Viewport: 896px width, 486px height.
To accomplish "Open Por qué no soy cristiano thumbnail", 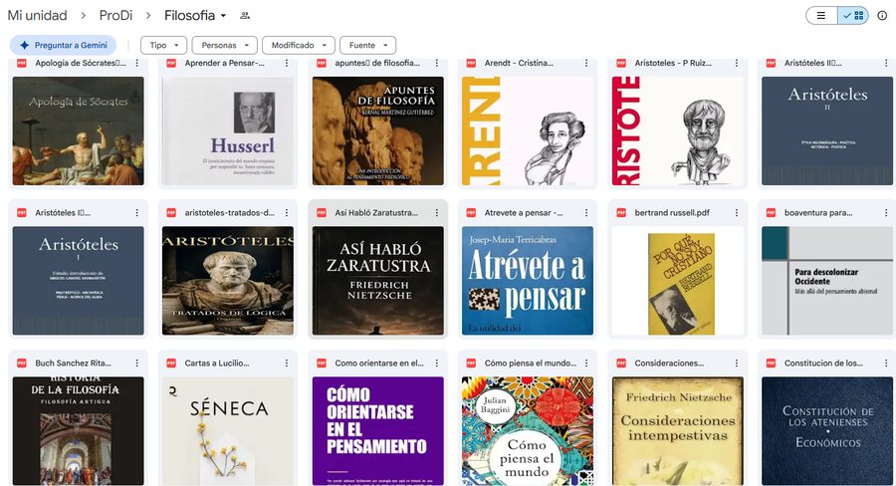I will tap(678, 281).
